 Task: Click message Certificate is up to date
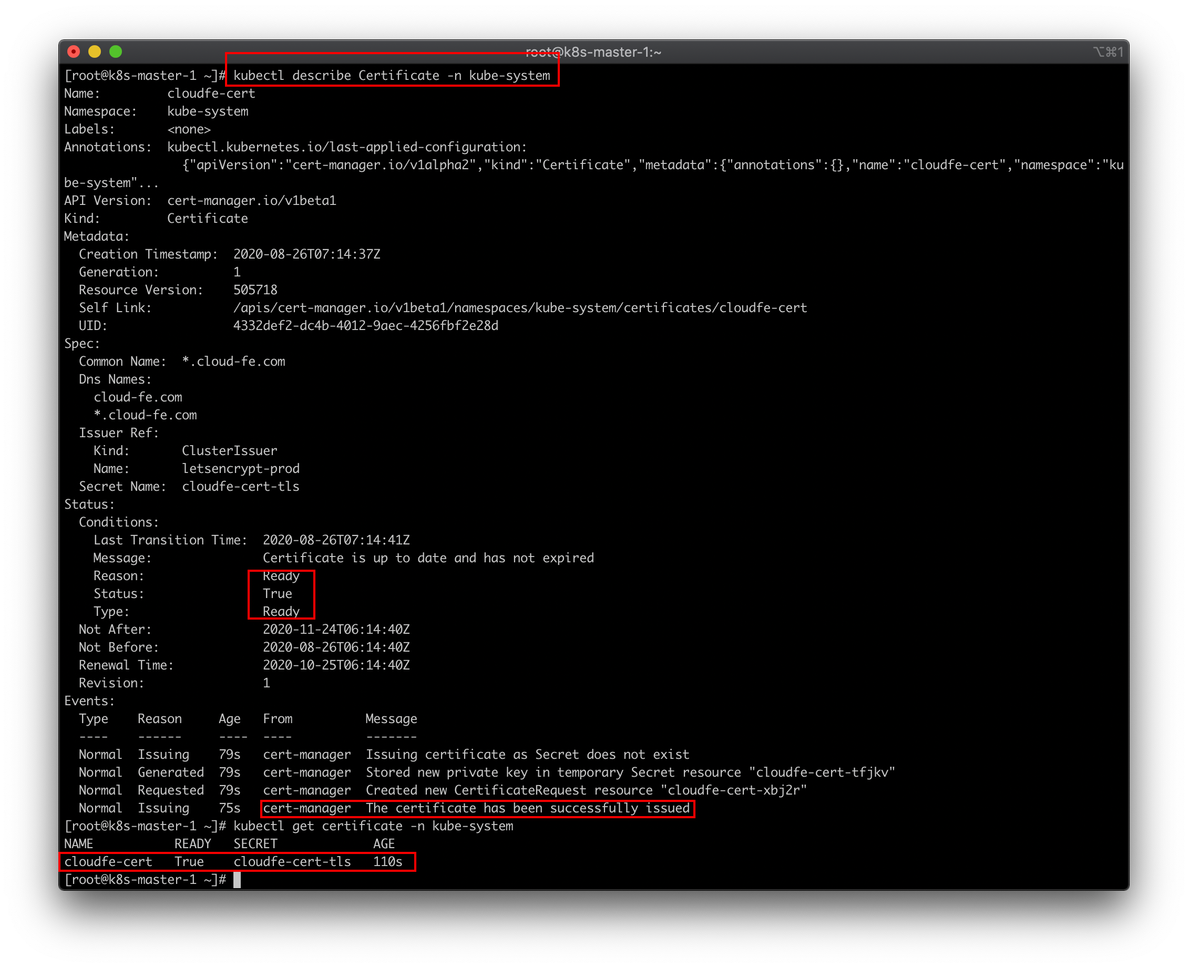click(x=428, y=558)
